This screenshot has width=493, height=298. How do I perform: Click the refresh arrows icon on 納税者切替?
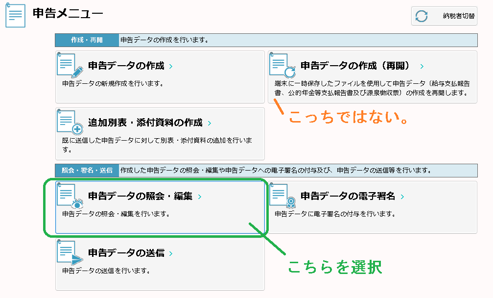(x=422, y=16)
